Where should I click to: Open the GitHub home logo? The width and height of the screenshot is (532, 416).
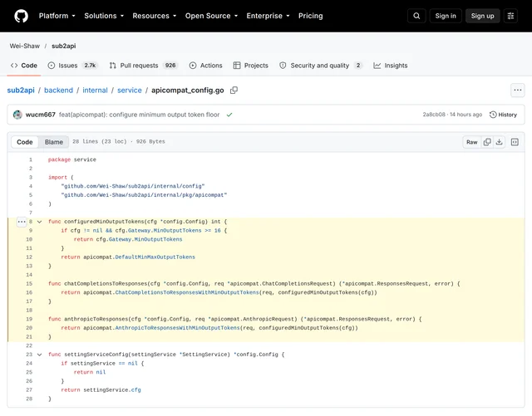coord(21,16)
